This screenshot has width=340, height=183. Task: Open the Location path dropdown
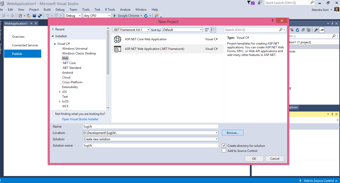[x=217, y=133]
